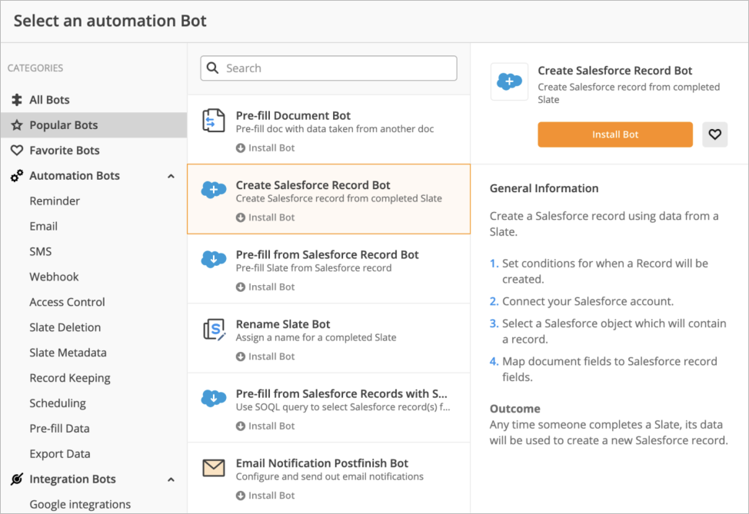Click download icon under Pre-fill from Salesforce Record Bot

[240, 287]
